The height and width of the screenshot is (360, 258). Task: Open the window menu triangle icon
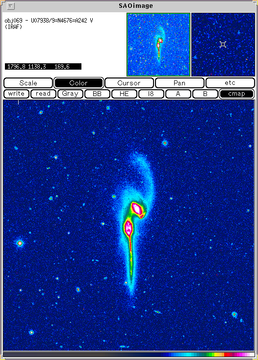tap(10, 6)
